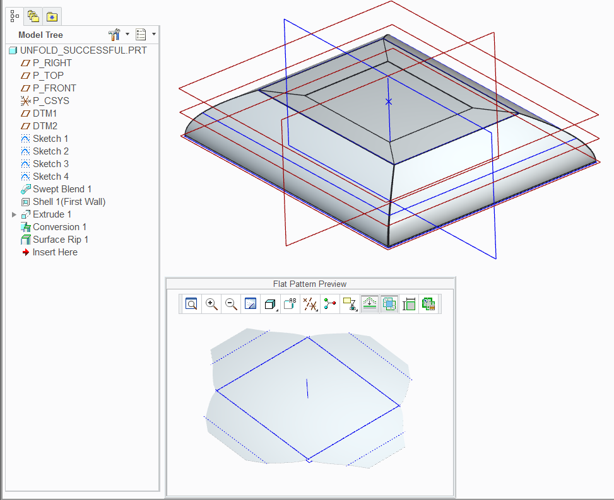Click Repaint icon in preview toolbar
Screen dimensions: 614x500
coord(251,304)
